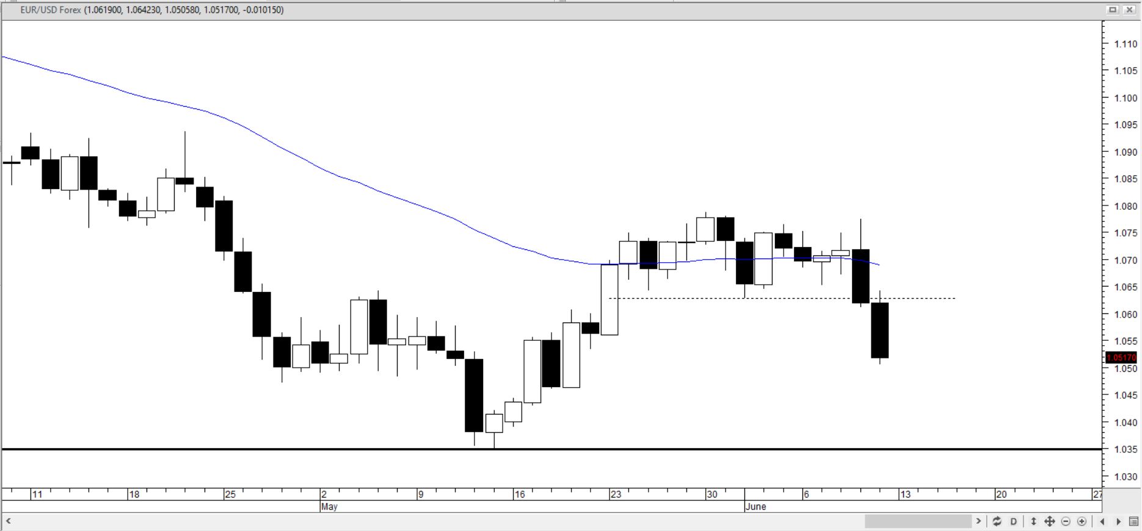
Task: Click scrollbar left arrow
Action: tap(9, 521)
